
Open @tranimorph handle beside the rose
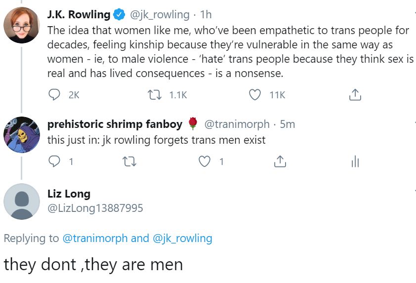(x=237, y=124)
